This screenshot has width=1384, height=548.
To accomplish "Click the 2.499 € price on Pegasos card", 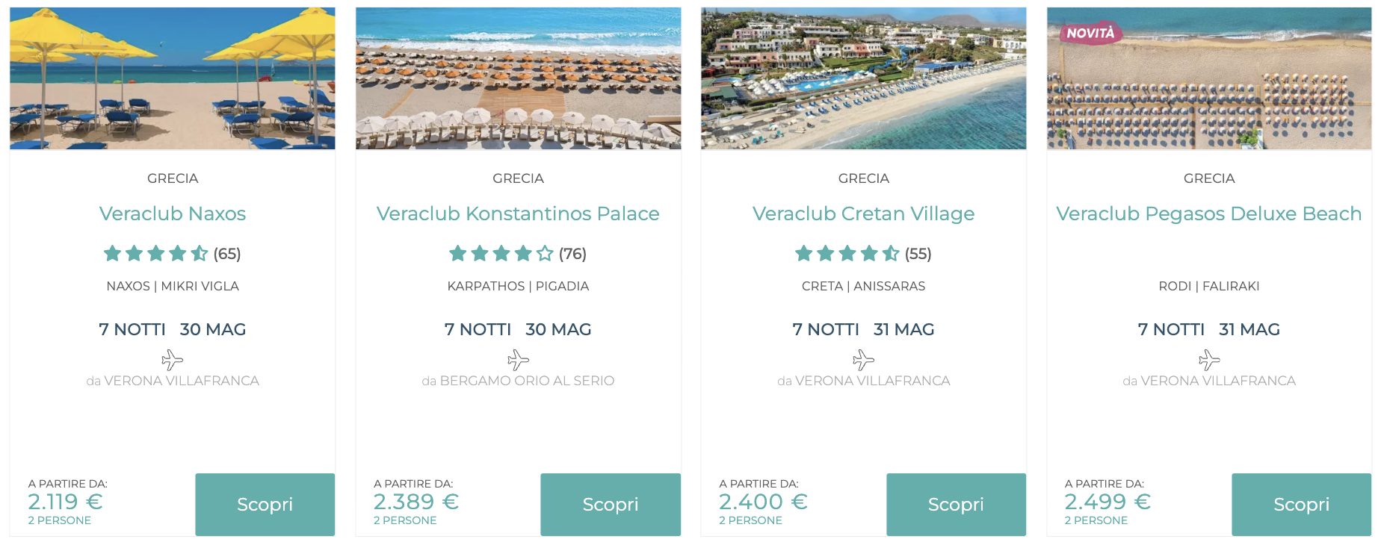I will (x=1107, y=502).
